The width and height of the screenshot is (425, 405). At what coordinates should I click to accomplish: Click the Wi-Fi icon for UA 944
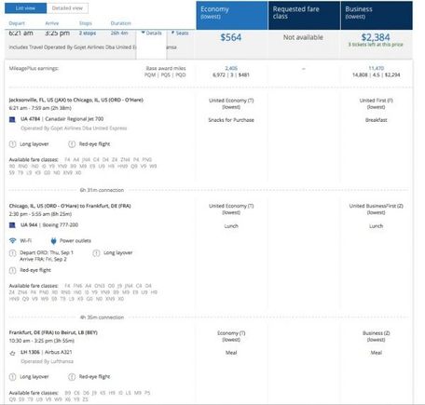(x=12, y=241)
